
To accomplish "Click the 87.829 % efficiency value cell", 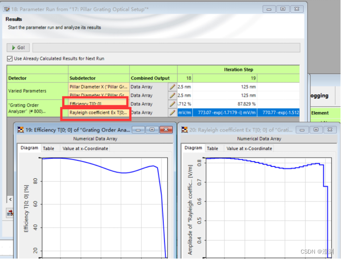I will (x=225, y=104).
